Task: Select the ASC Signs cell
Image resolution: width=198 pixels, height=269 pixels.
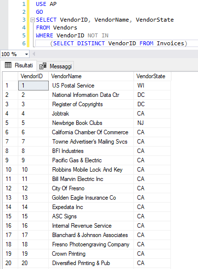Action: (x=91, y=216)
